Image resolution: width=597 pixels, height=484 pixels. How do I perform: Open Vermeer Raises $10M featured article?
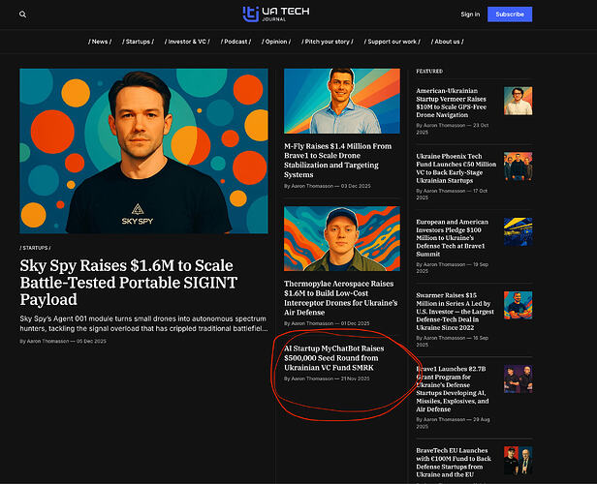click(452, 103)
